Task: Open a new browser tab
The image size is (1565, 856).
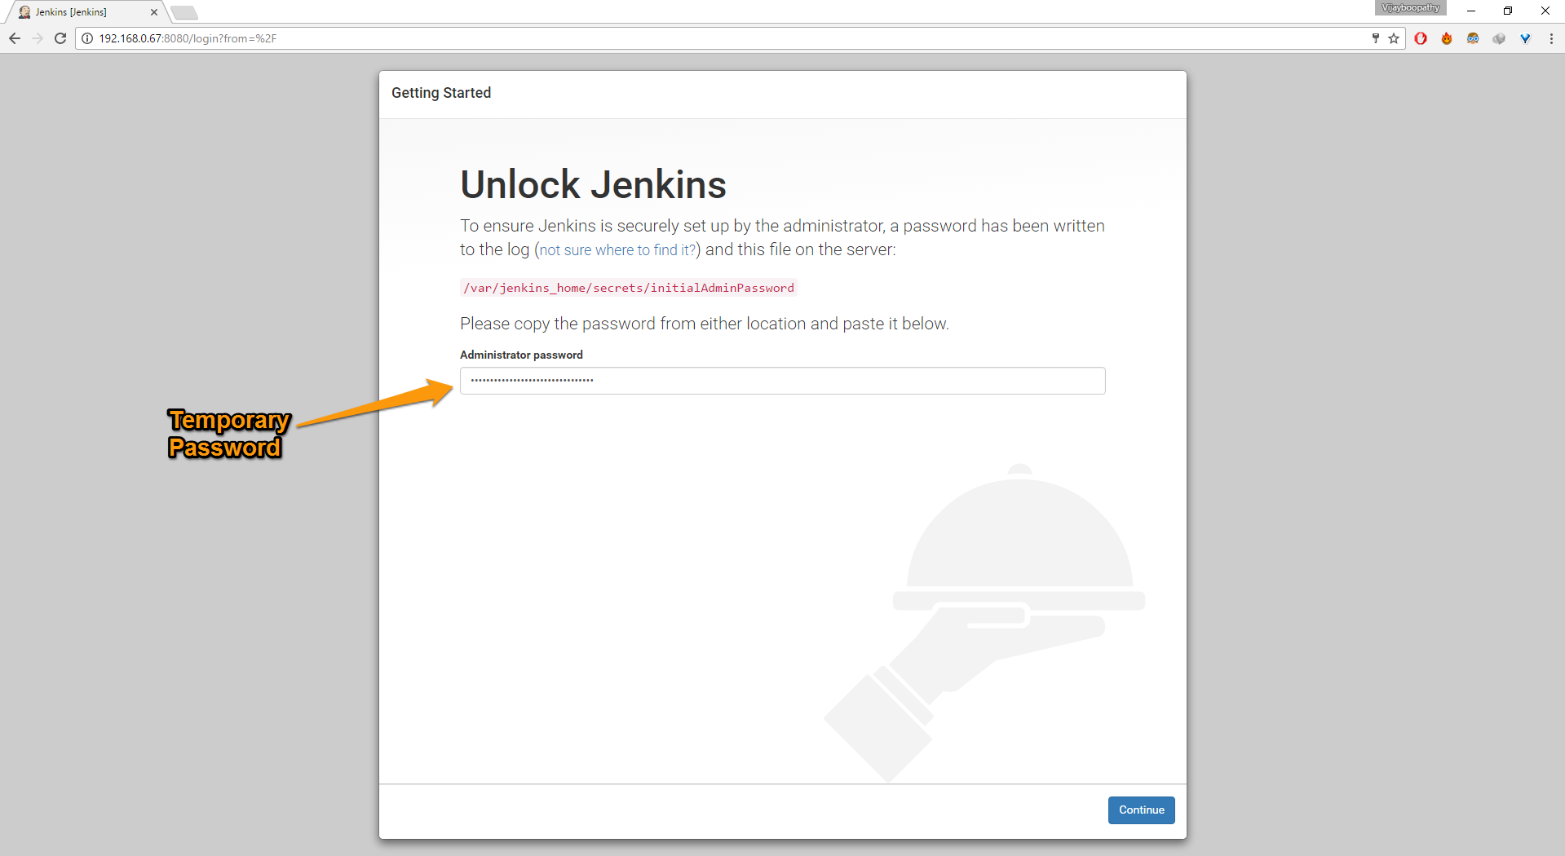Action: (x=184, y=12)
